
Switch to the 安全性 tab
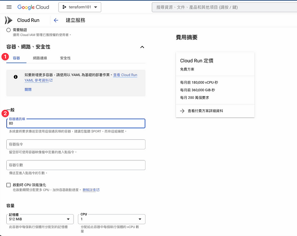65,58
